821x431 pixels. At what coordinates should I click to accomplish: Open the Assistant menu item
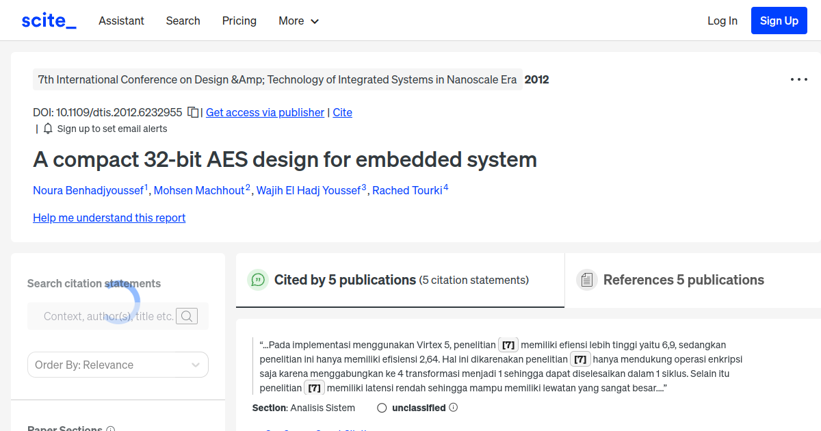click(x=121, y=21)
